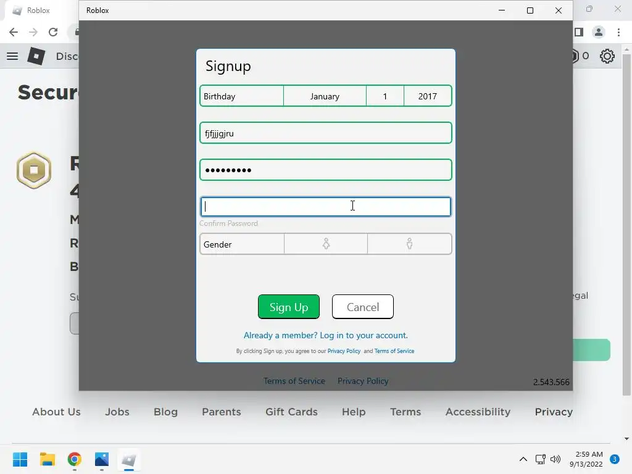
Task: Open the birthday year dropdown showing 2017
Action: click(428, 96)
